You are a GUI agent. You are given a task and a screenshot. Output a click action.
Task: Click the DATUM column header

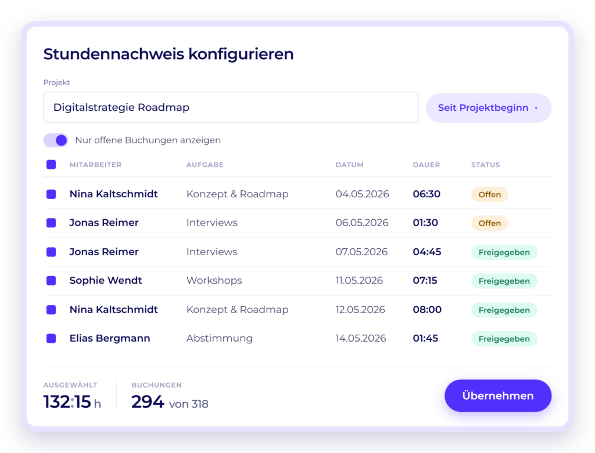point(349,165)
